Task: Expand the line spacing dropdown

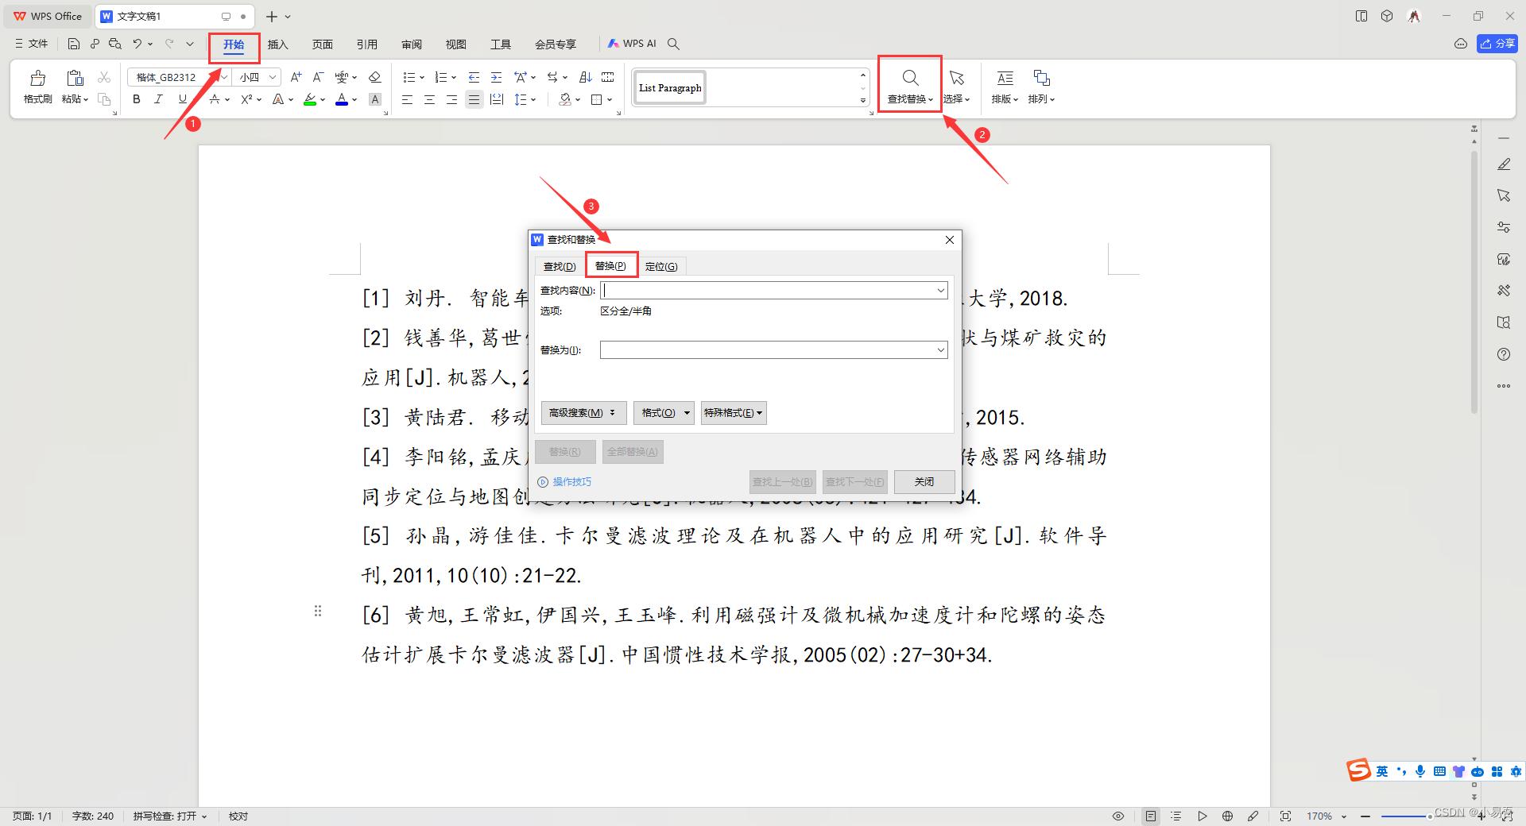Action: coord(533,99)
